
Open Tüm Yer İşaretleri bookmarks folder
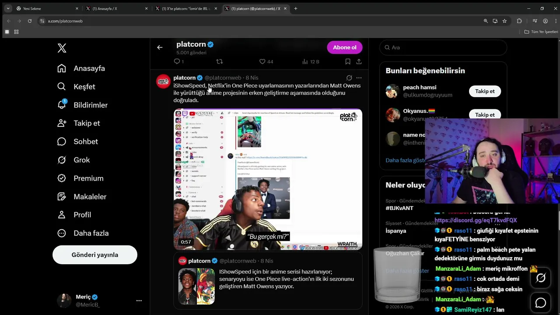point(541,32)
